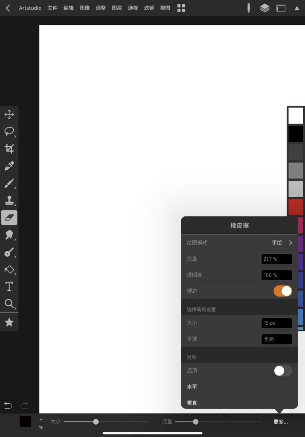Open the 平滑 全局 selector

coord(276,339)
